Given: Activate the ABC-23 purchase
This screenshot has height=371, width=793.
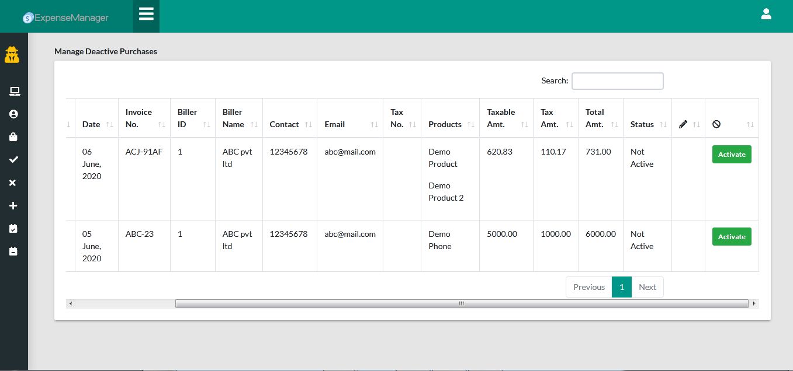Looking at the screenshot, I should click(731, 237).
